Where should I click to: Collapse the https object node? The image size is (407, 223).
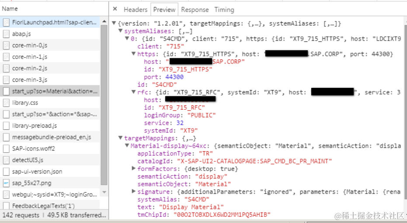(x=133, y=54)
